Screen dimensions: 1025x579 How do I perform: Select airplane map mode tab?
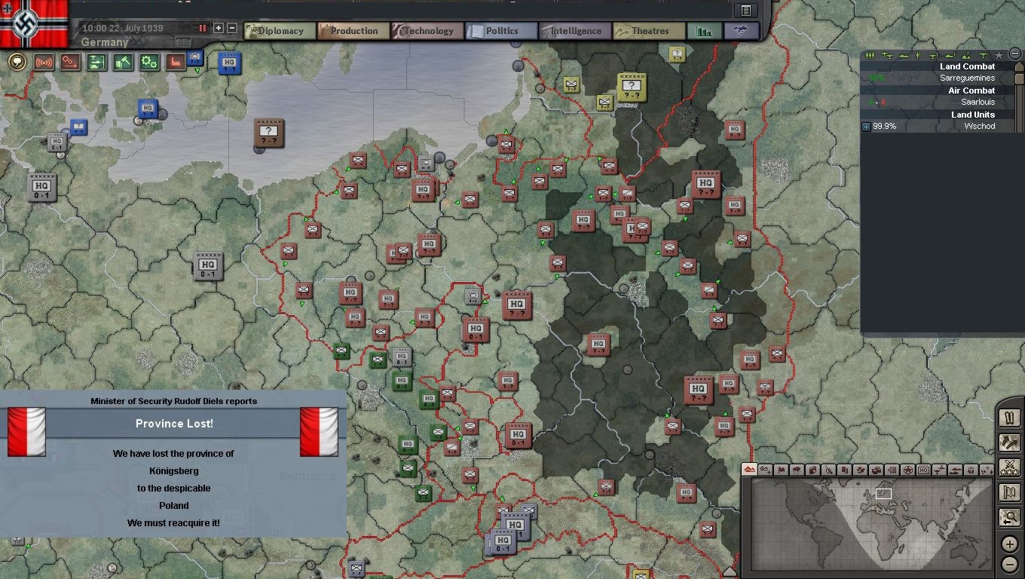(939, 470)
